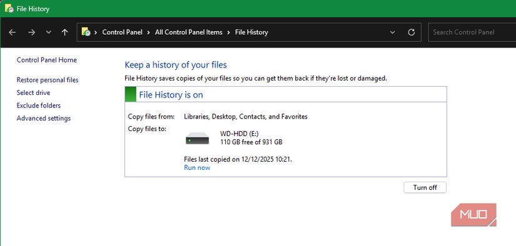Viewport: 516px width, 246px height.
Task: Refresh the File History page
Action: [x=411, y=32]
